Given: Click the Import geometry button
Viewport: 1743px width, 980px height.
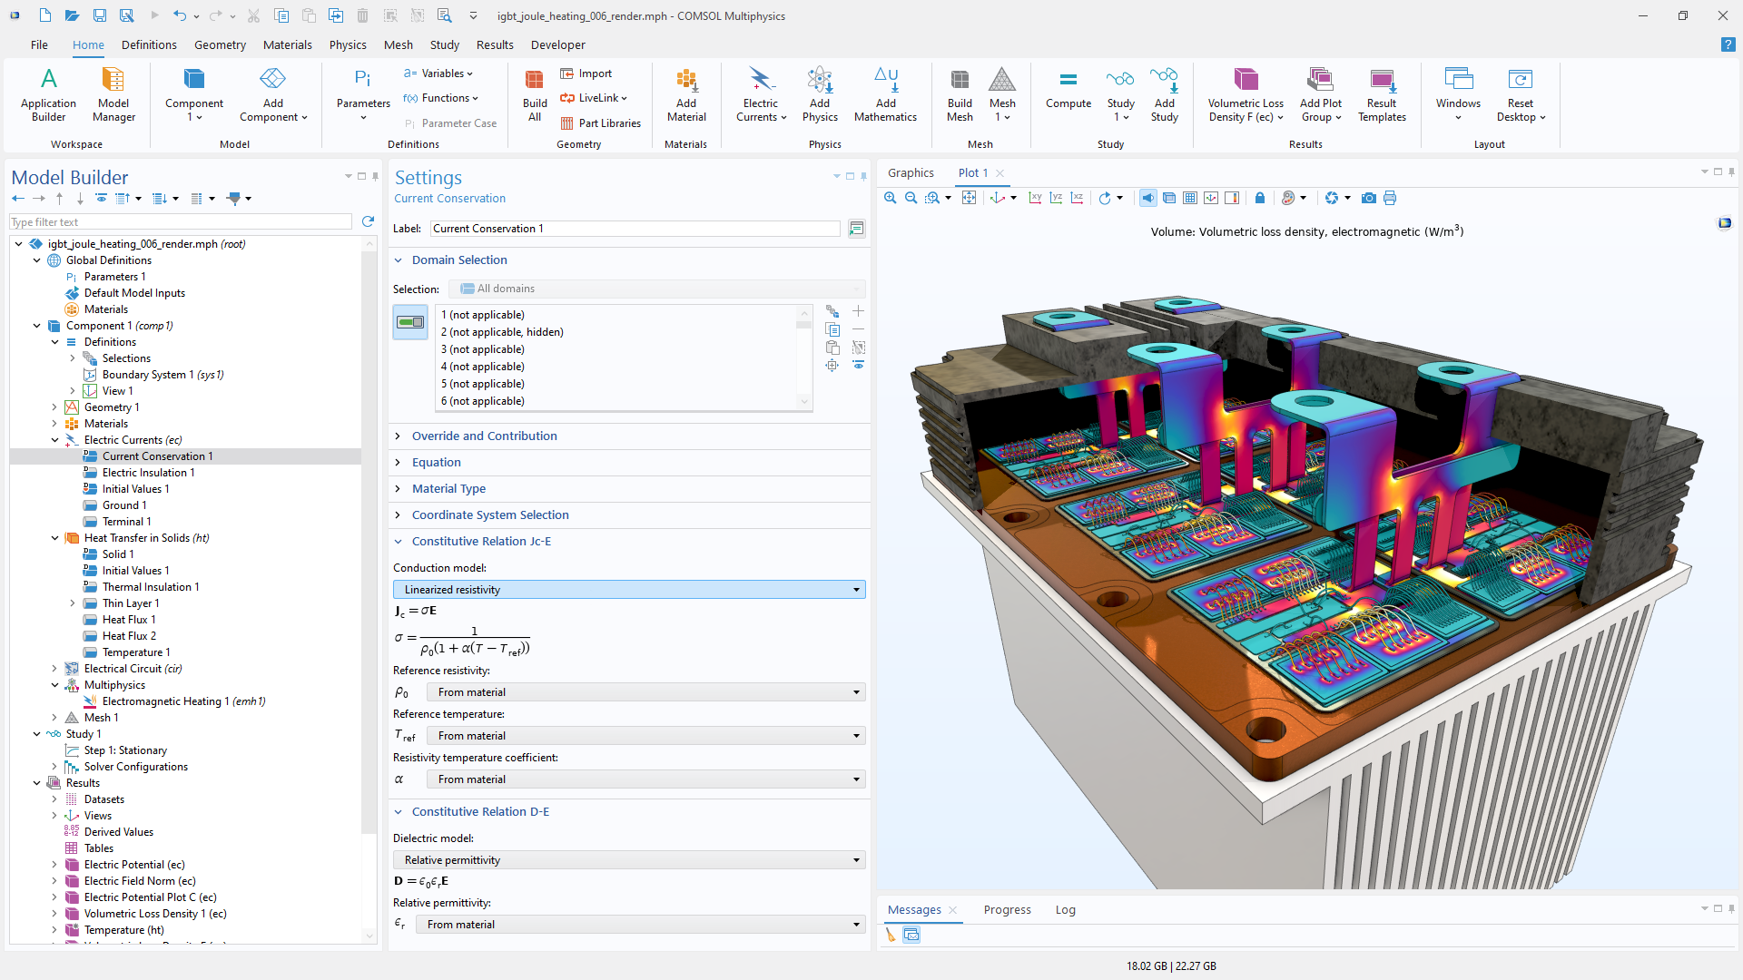Looking at the screenshot, I should [586, 73].
